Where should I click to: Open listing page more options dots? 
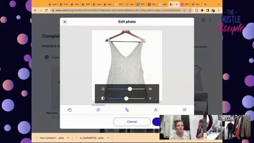click(x=210, y=20)
